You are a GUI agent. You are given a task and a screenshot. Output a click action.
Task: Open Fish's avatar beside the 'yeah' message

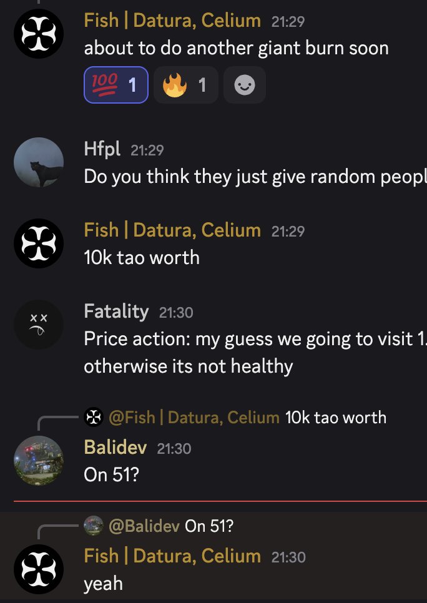39,569
